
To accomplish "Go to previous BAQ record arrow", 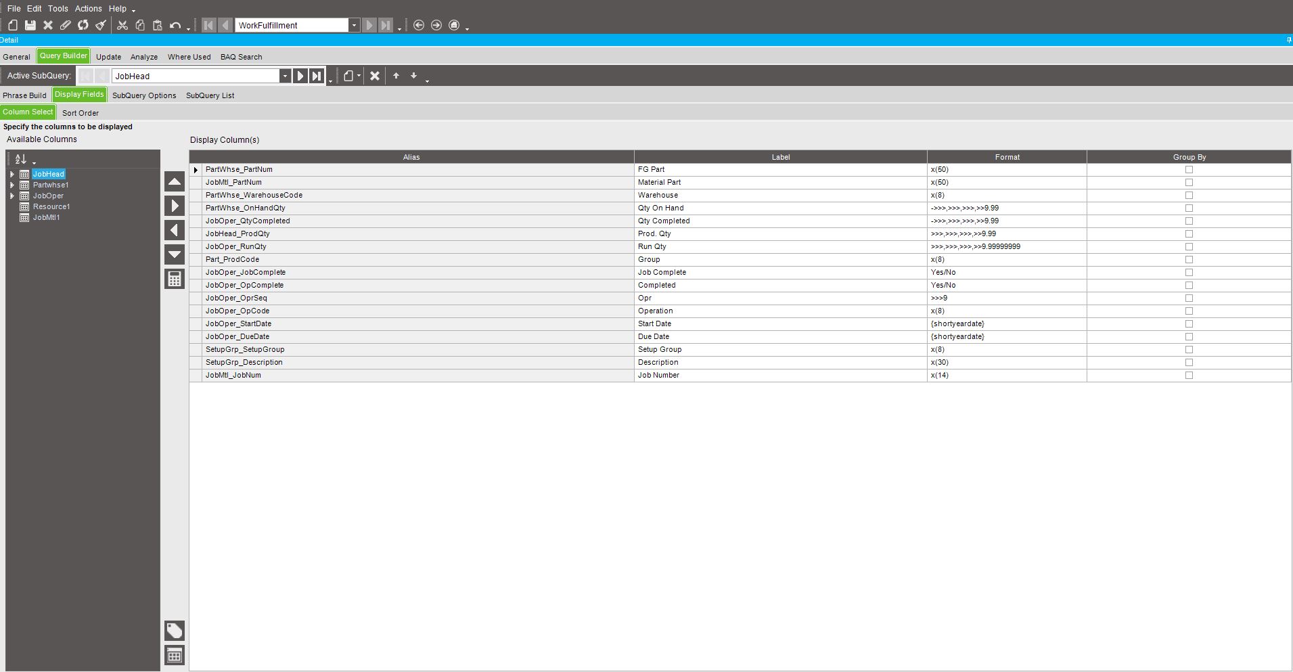I will (x=225, y=25).
